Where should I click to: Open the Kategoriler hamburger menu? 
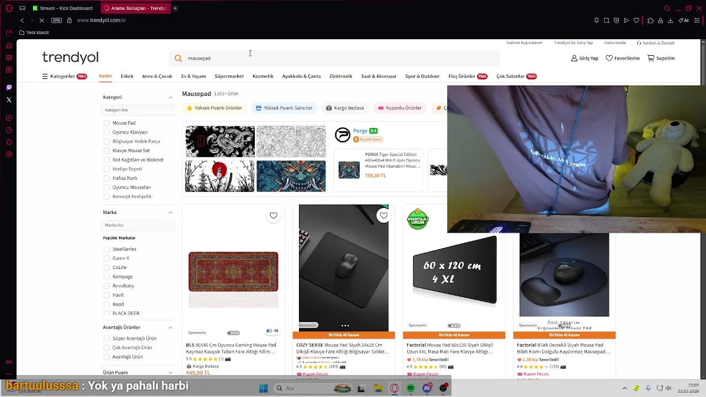click(45, 77)
